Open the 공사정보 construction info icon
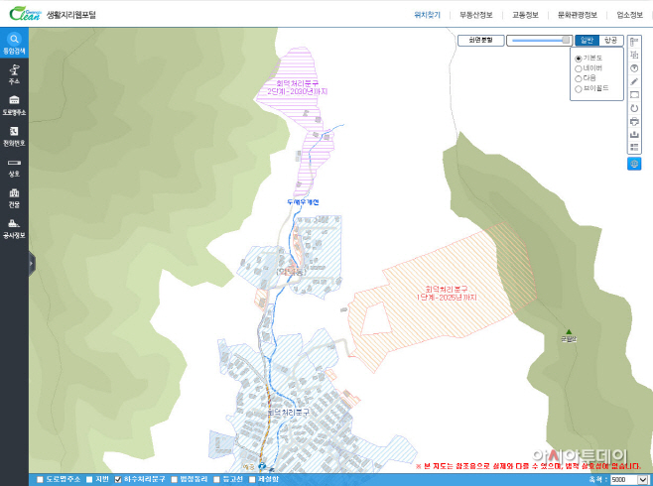 pos(14,228)
